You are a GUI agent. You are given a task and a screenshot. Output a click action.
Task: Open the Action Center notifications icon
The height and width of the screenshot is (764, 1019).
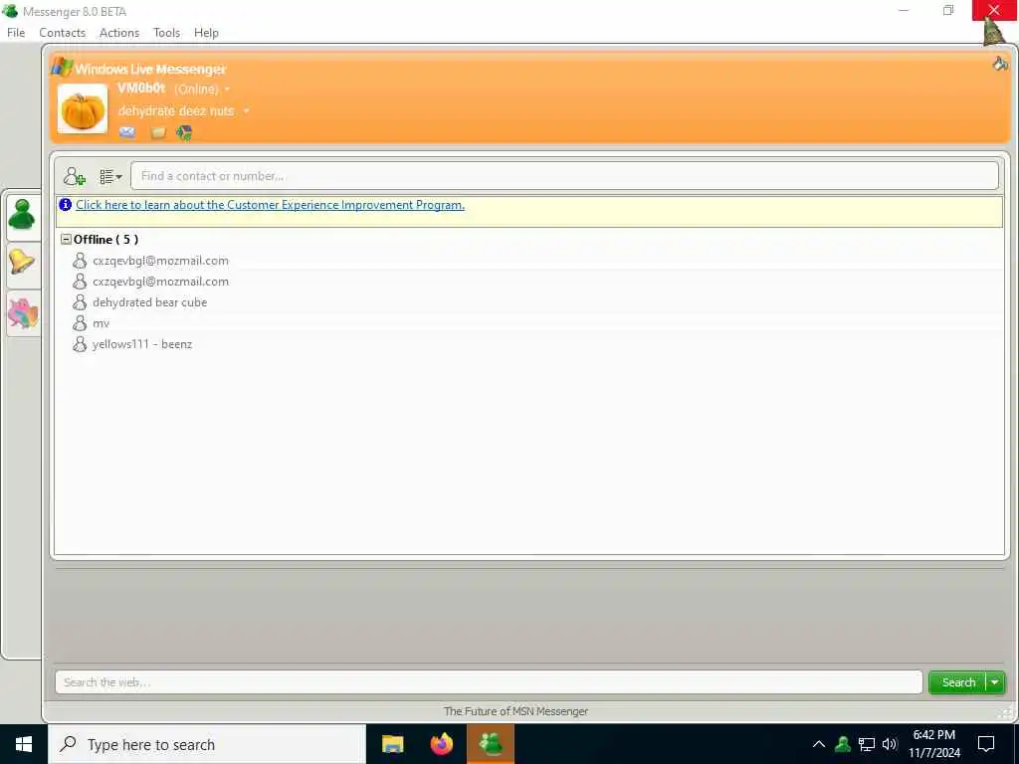986,744
